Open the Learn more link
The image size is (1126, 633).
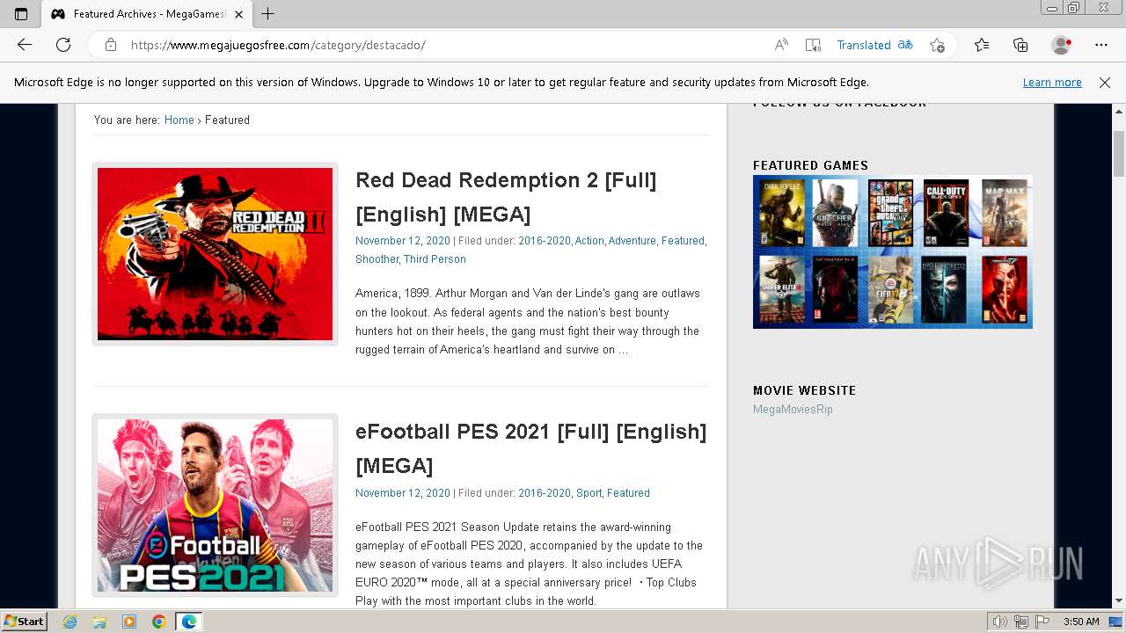tap(1052, 83)
